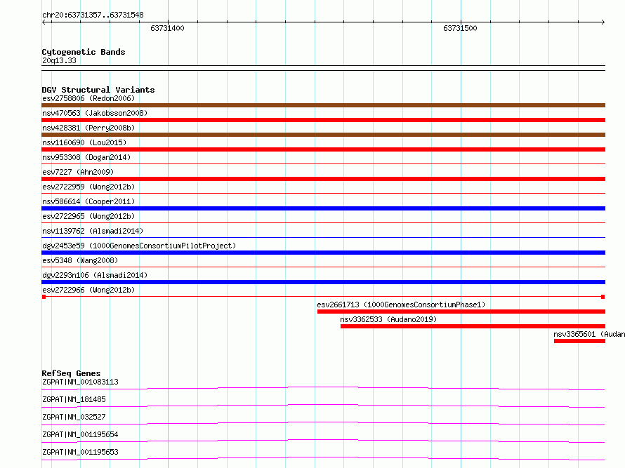Viewport: 625px width, 468px height.
Task: Click the esv5348 (Wang2008) label
Action: coord(80,260)
